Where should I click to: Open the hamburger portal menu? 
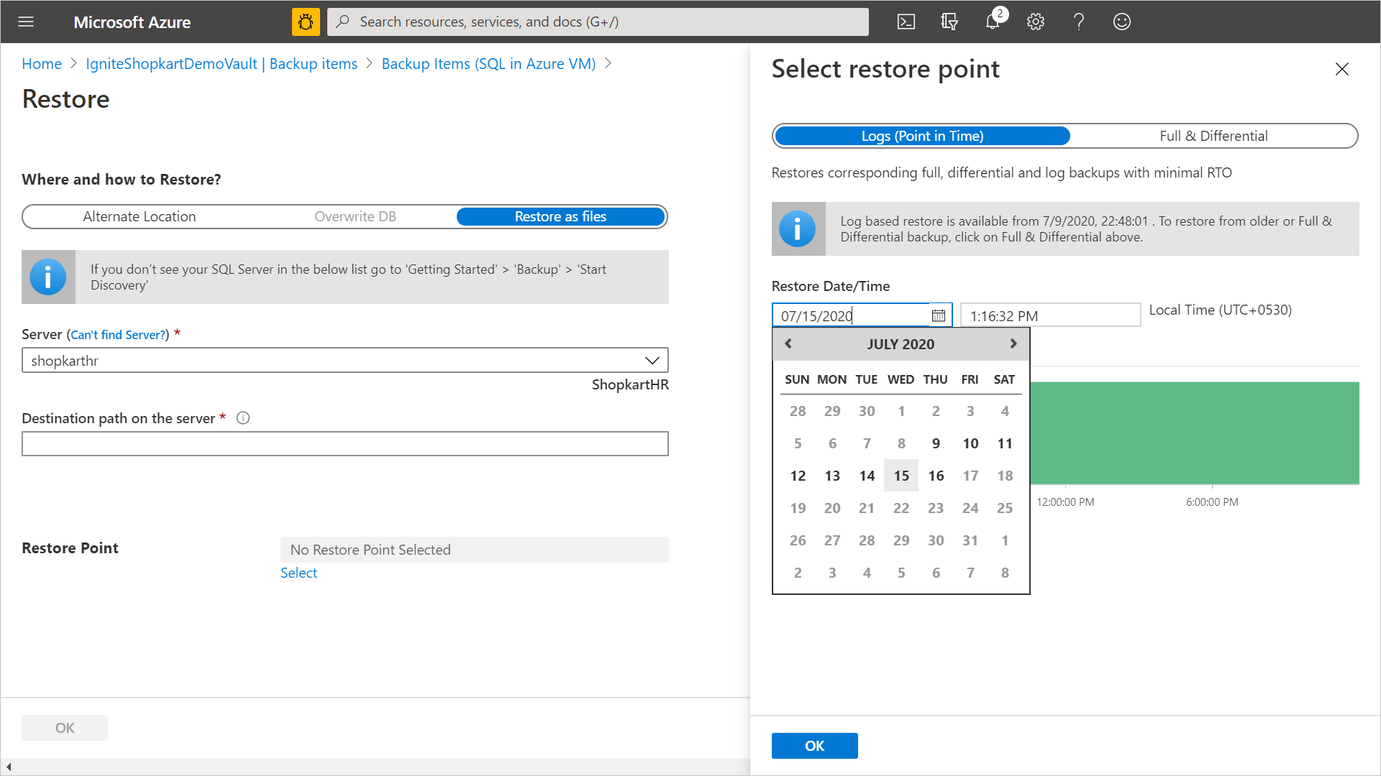click(x=26, y=22)
